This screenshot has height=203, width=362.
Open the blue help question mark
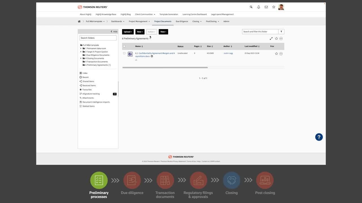tap(319, 137)
